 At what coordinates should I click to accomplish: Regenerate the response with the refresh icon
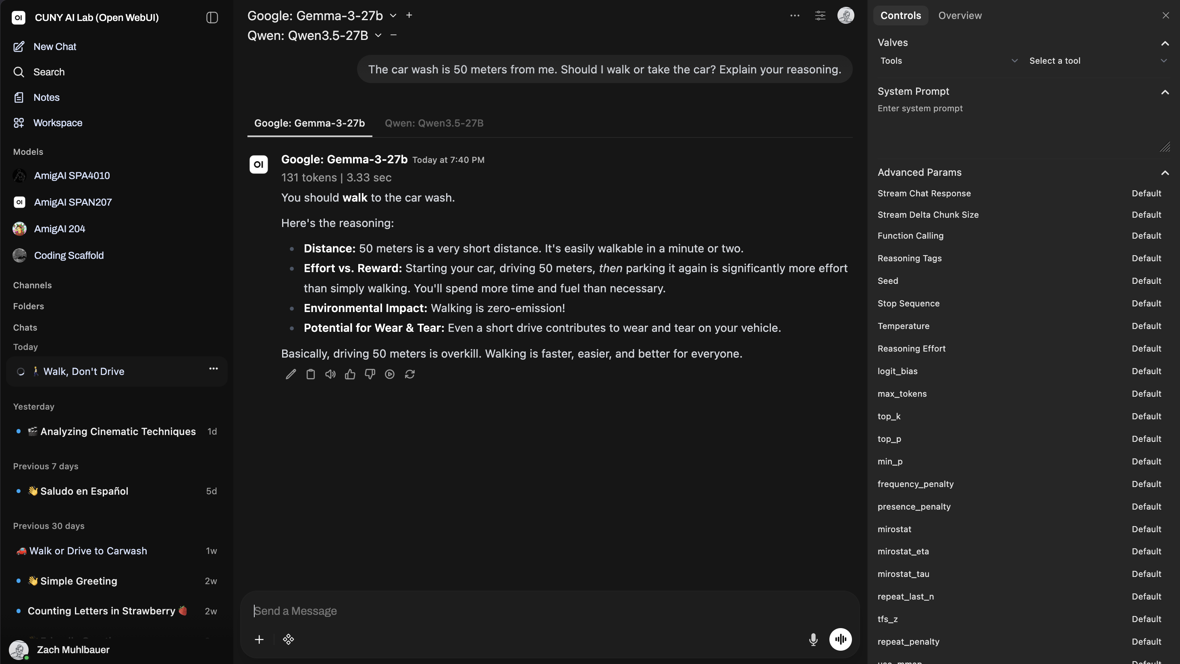point(410,375)
